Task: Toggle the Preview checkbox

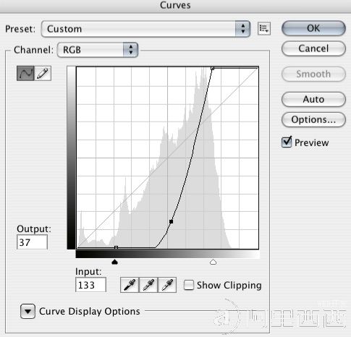Action: pyautogui.click(x=287, y=142)
